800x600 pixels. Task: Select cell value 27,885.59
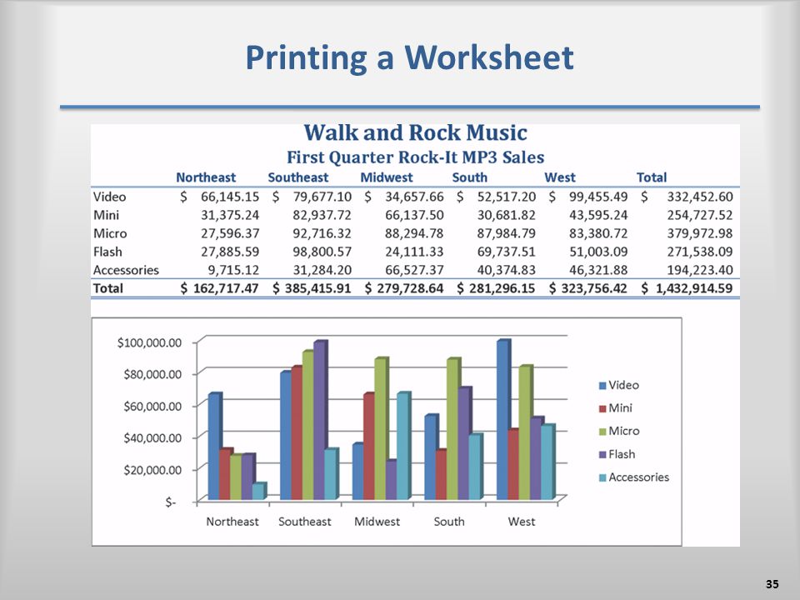click(230, 252)
